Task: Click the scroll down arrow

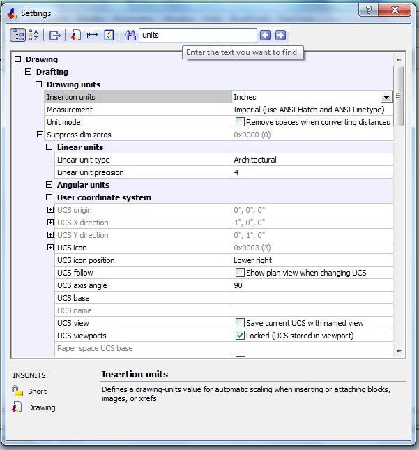Action: [399, 351]
